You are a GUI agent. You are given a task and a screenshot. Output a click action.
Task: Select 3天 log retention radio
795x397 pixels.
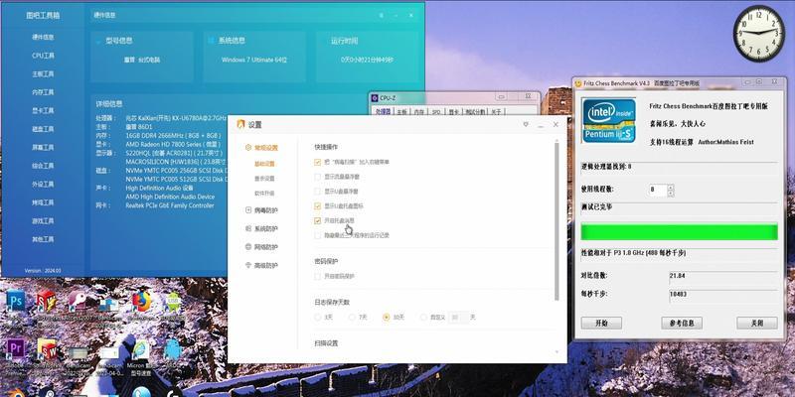pos(318,317)
